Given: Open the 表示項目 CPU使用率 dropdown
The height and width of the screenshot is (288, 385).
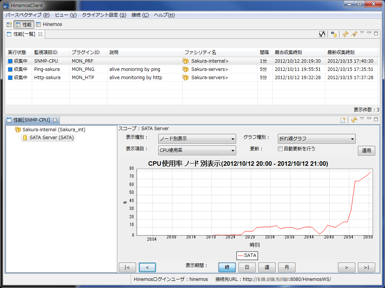Looking at the screenshot, I should (197, 150).
